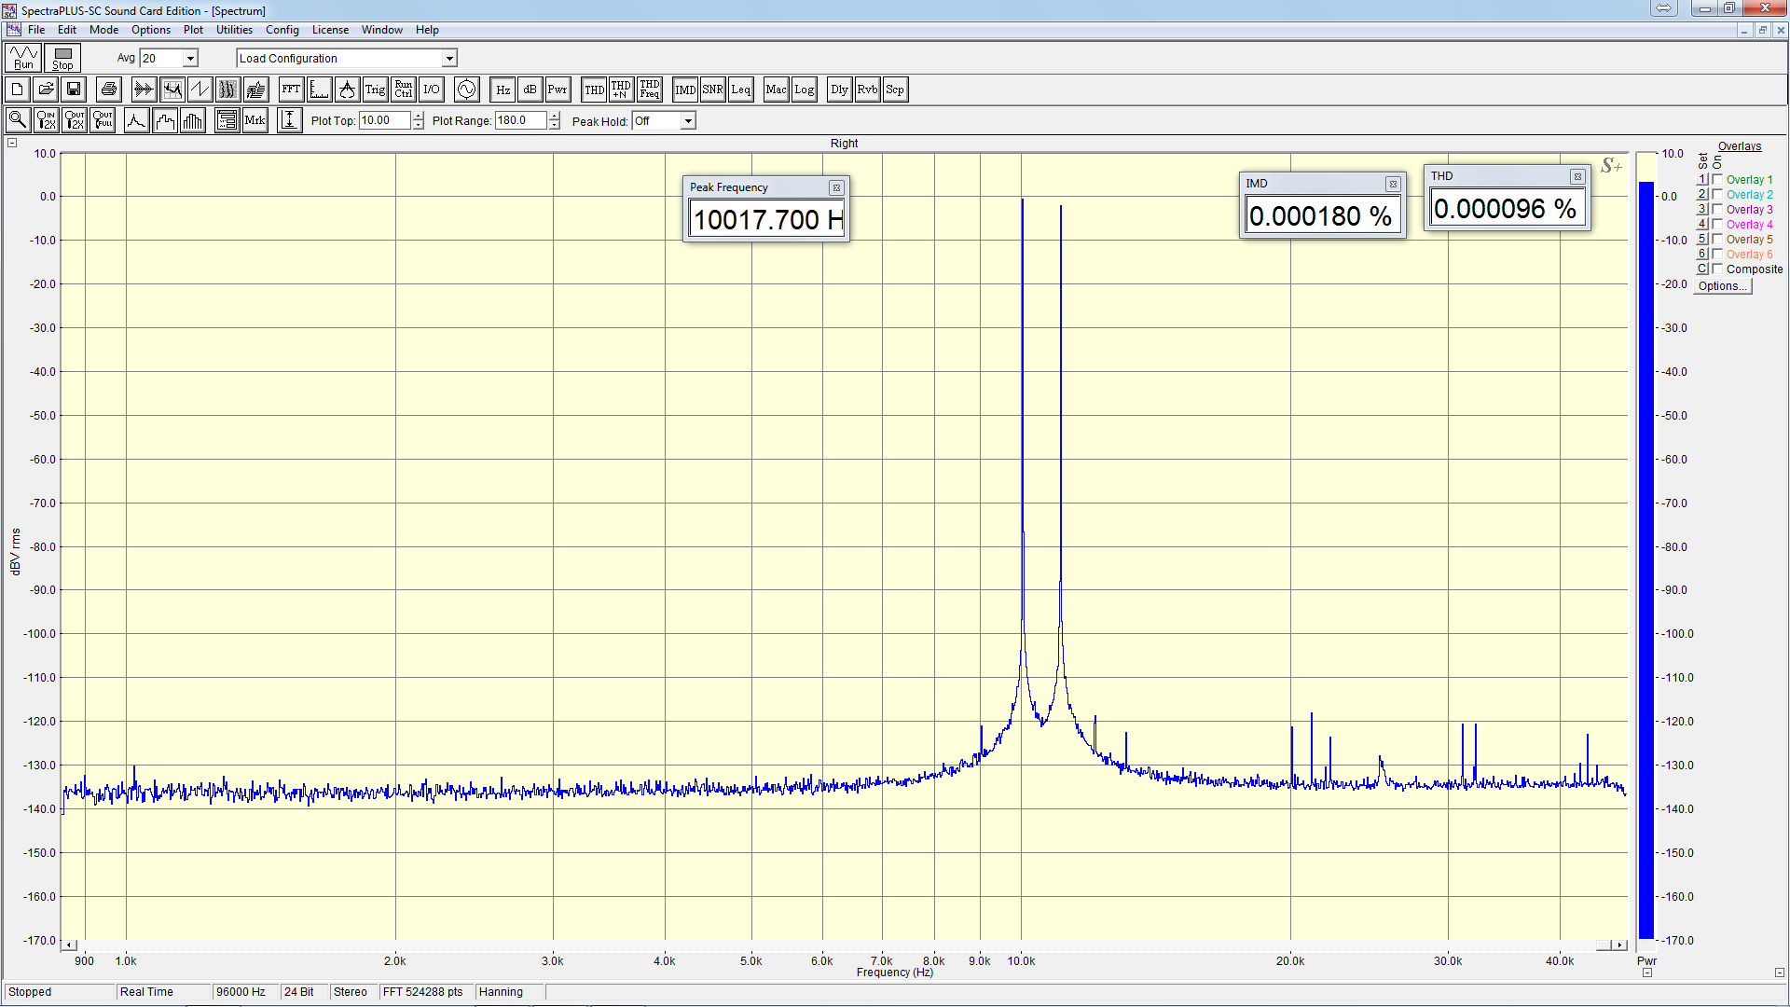
Task: Enable the Overlay 1 checkbox
Action: pos(1717,179)
